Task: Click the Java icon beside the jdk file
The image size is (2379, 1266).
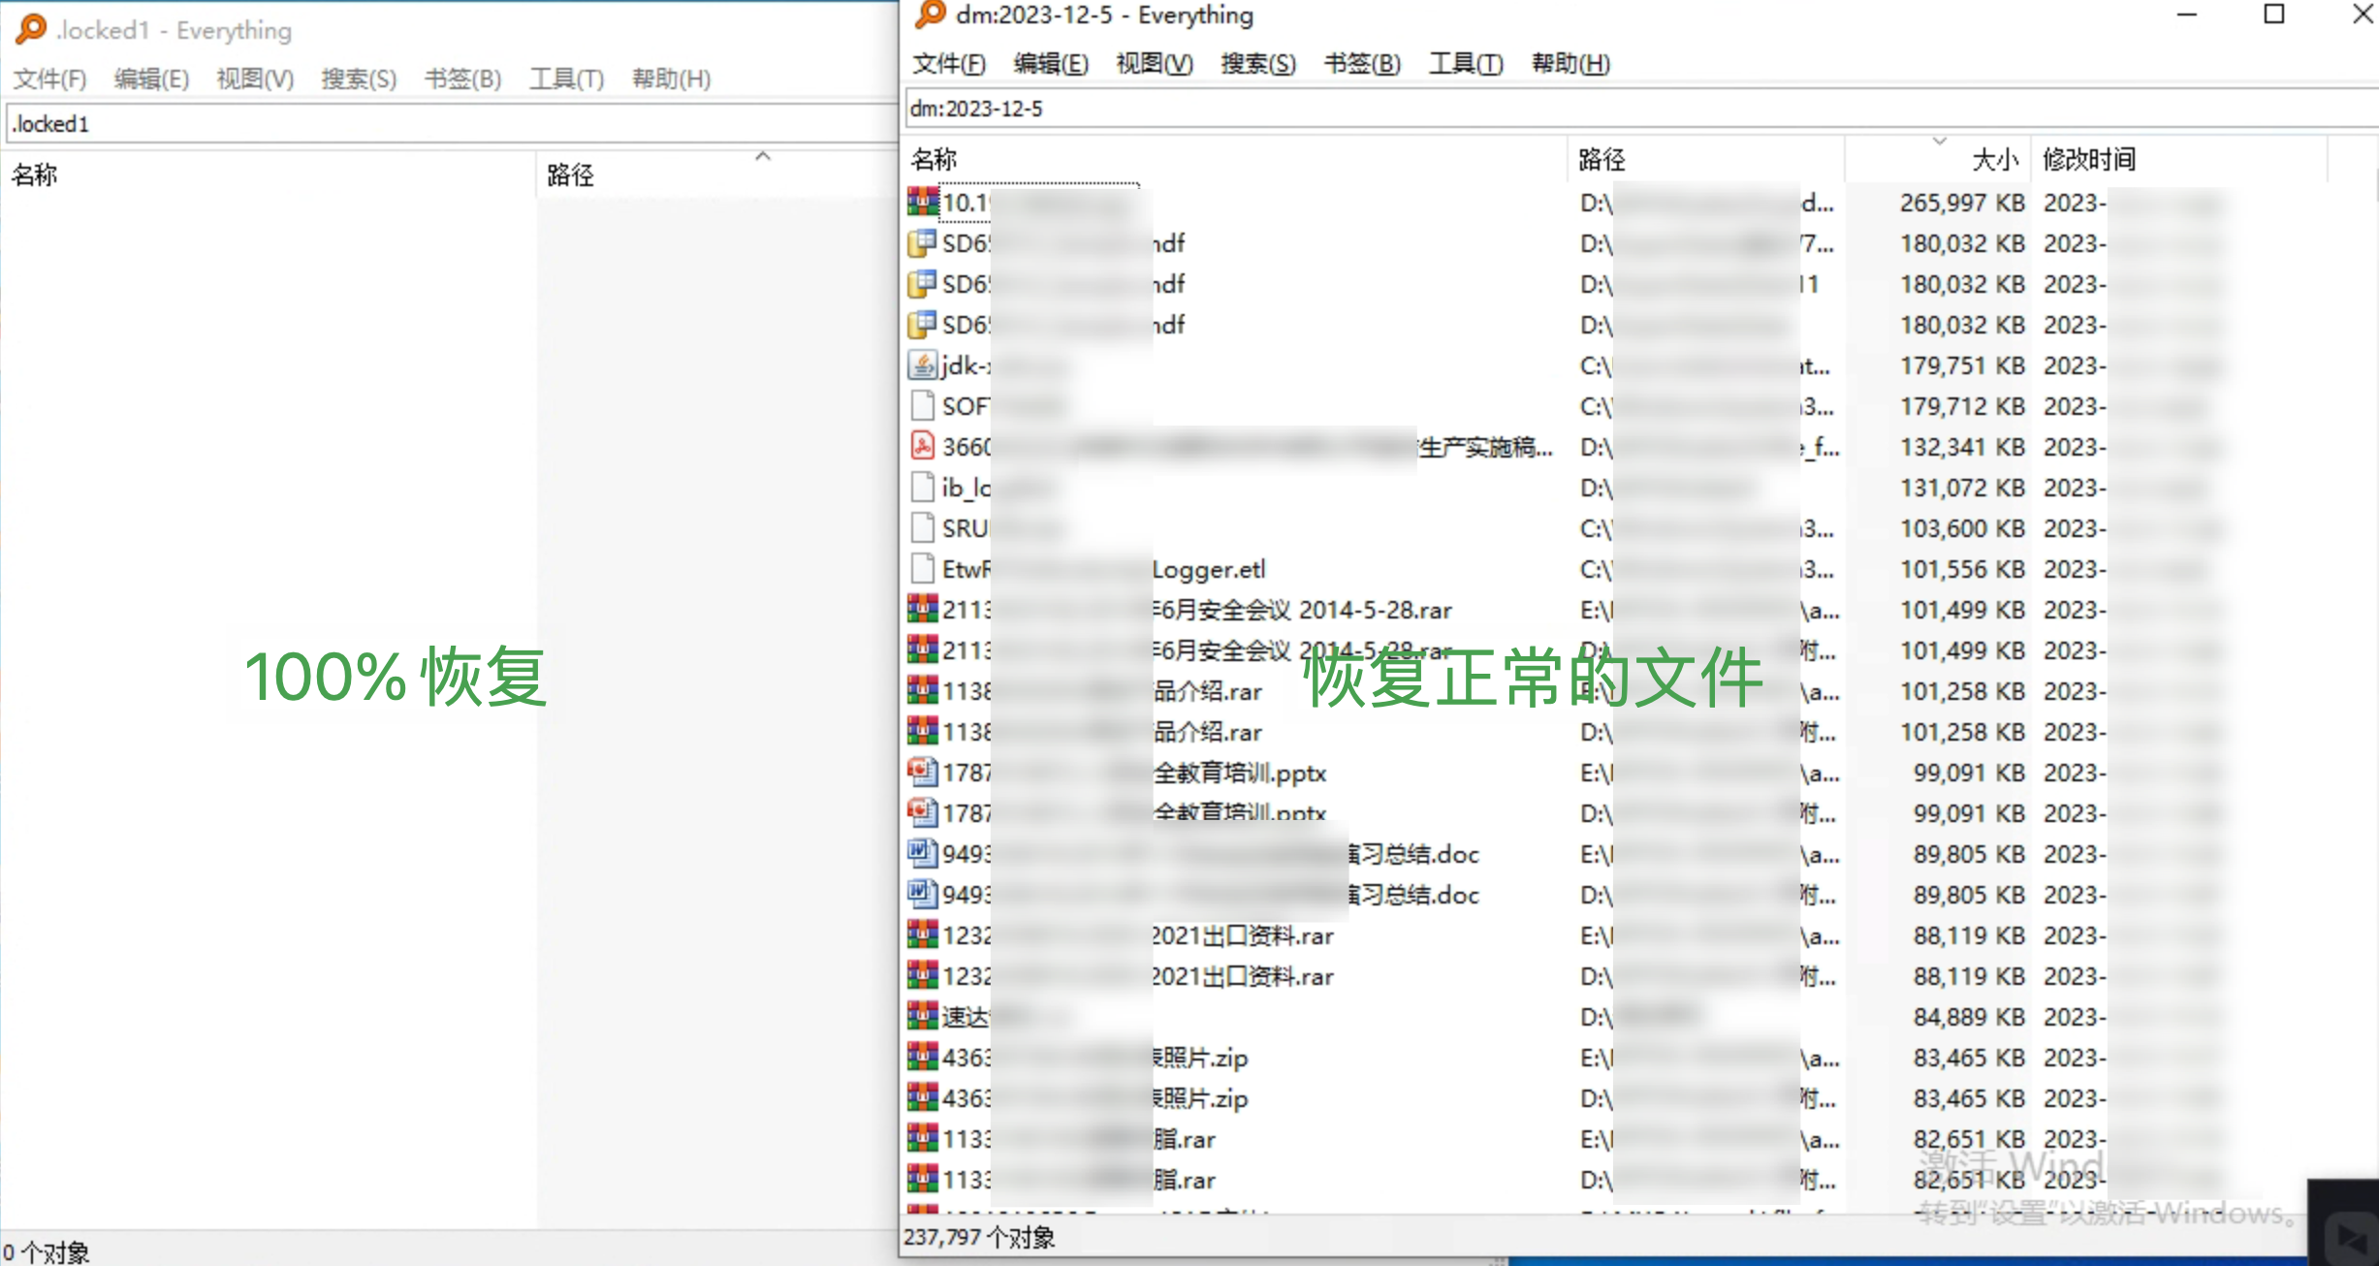Action: 922,365
